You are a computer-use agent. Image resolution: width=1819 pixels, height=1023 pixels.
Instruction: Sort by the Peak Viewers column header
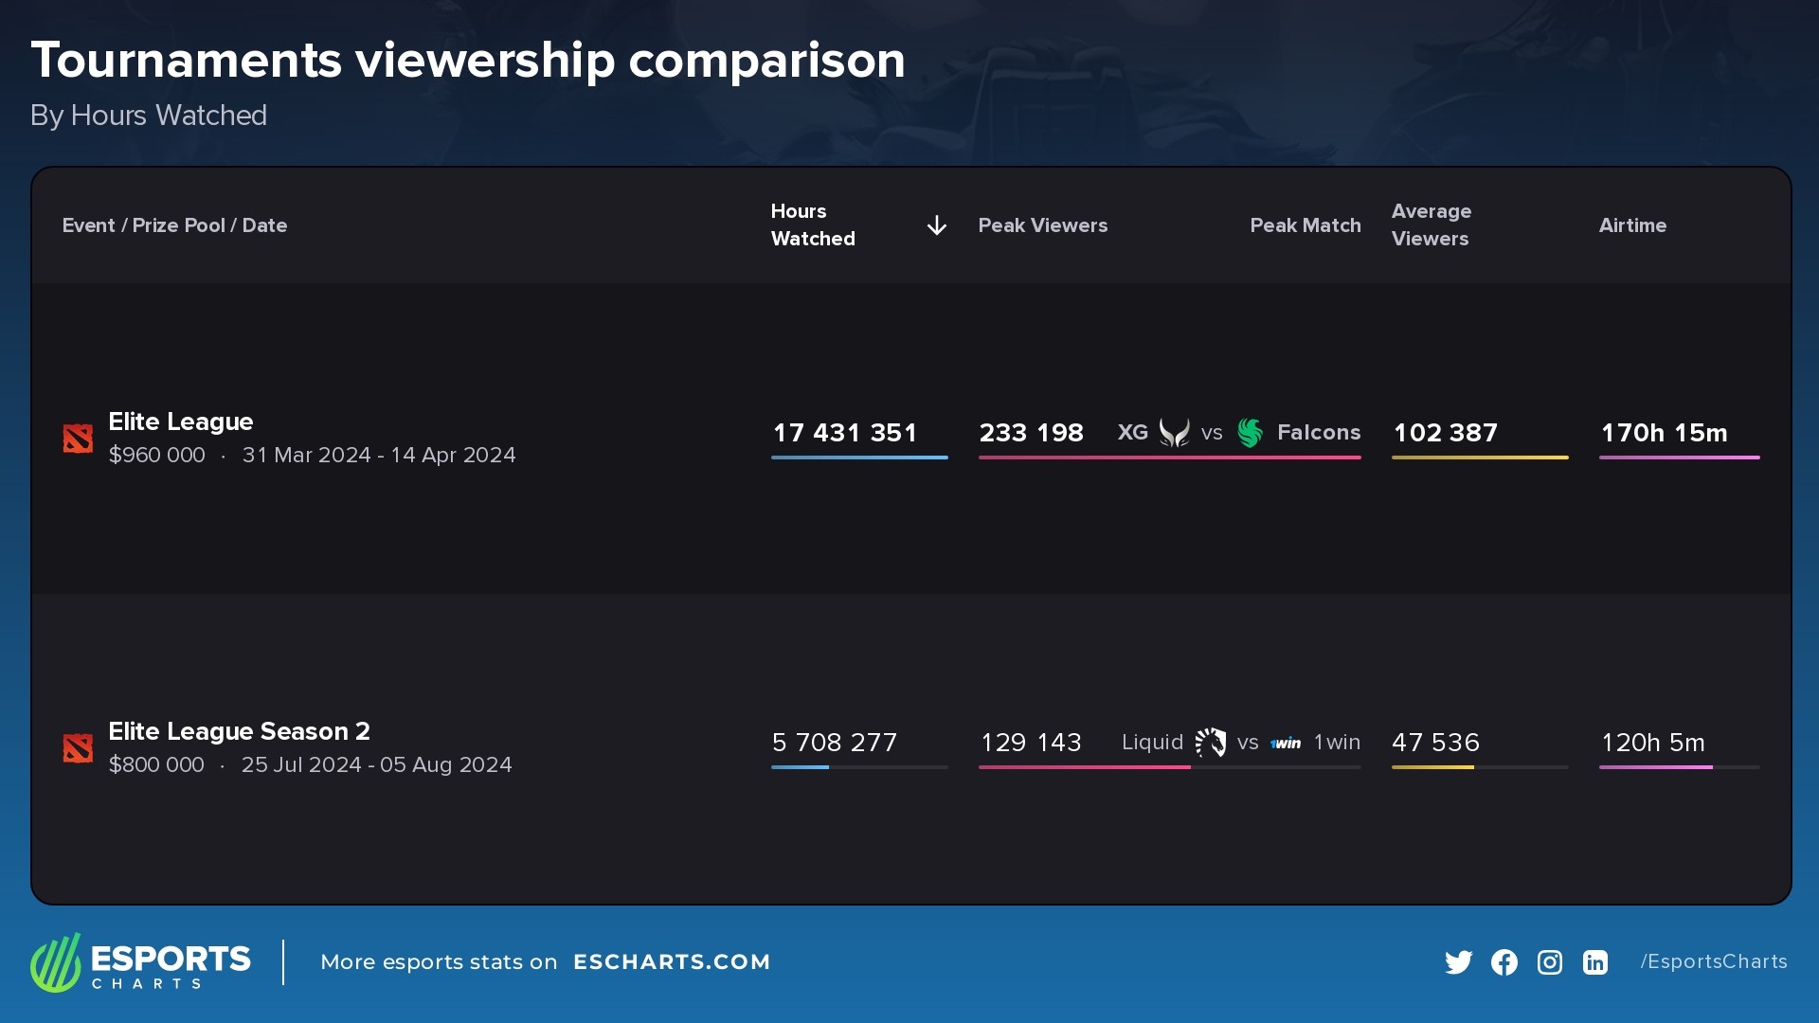pos(1043,225)
